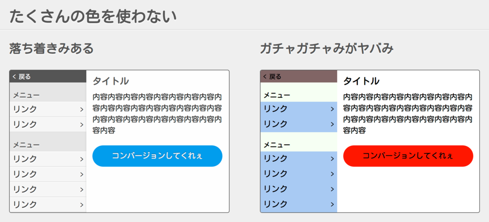Click the chevron on the first gray リンク row
The height and width of the screenshot is (222, 489).
(x=82, y=109)
